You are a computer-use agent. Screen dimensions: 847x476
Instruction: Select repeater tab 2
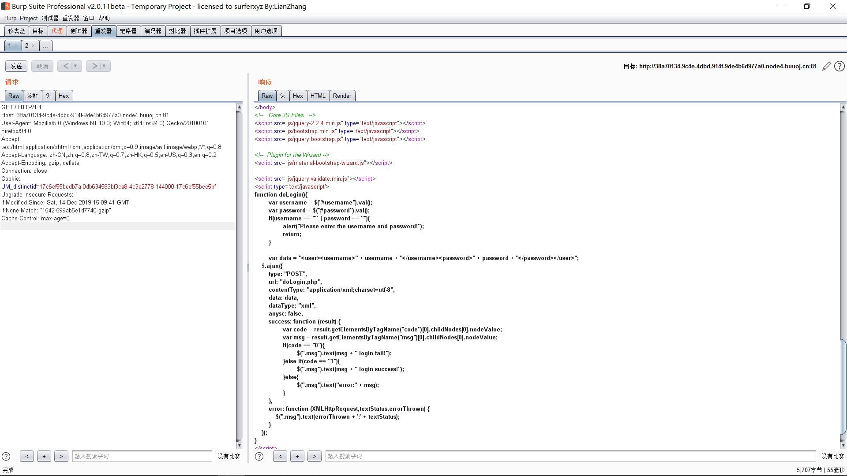[26, 45]
